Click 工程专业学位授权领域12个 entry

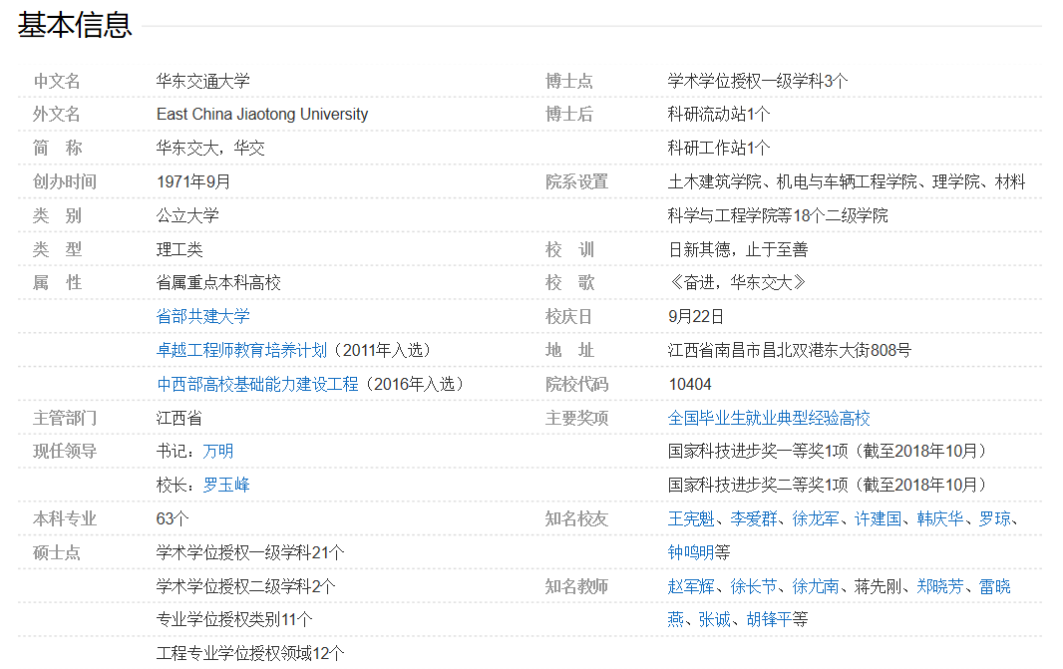[x=250, y=653]
